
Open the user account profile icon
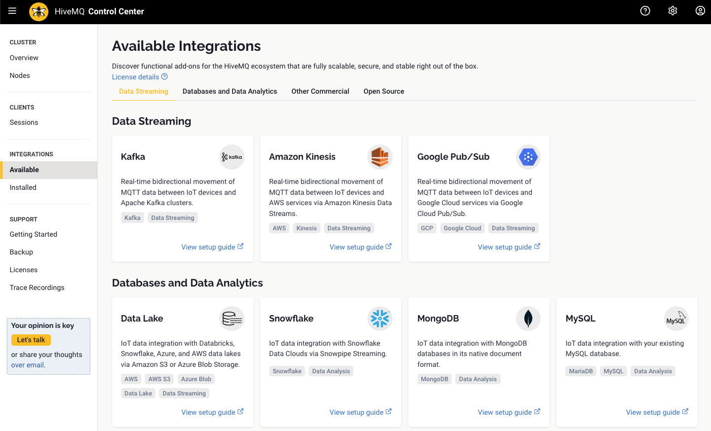700,11
